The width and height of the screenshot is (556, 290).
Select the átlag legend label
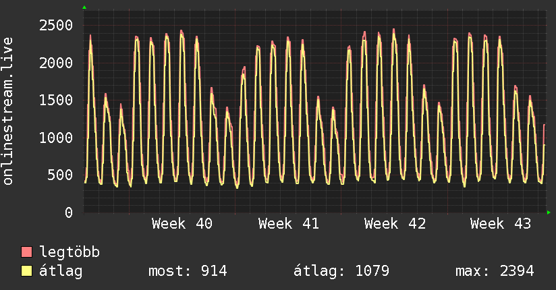[61, 271]
